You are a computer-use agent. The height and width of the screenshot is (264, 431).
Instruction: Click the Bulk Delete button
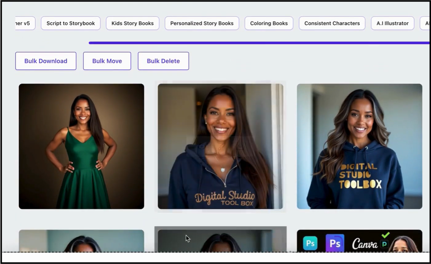tap(163, 61)
